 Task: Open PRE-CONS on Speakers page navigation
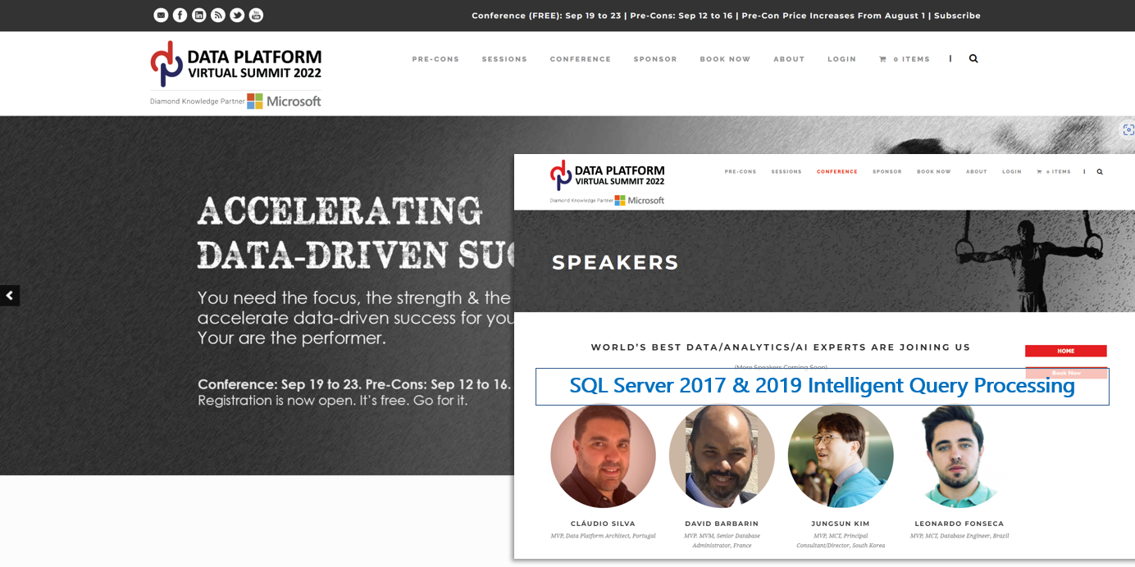point(741,171)
